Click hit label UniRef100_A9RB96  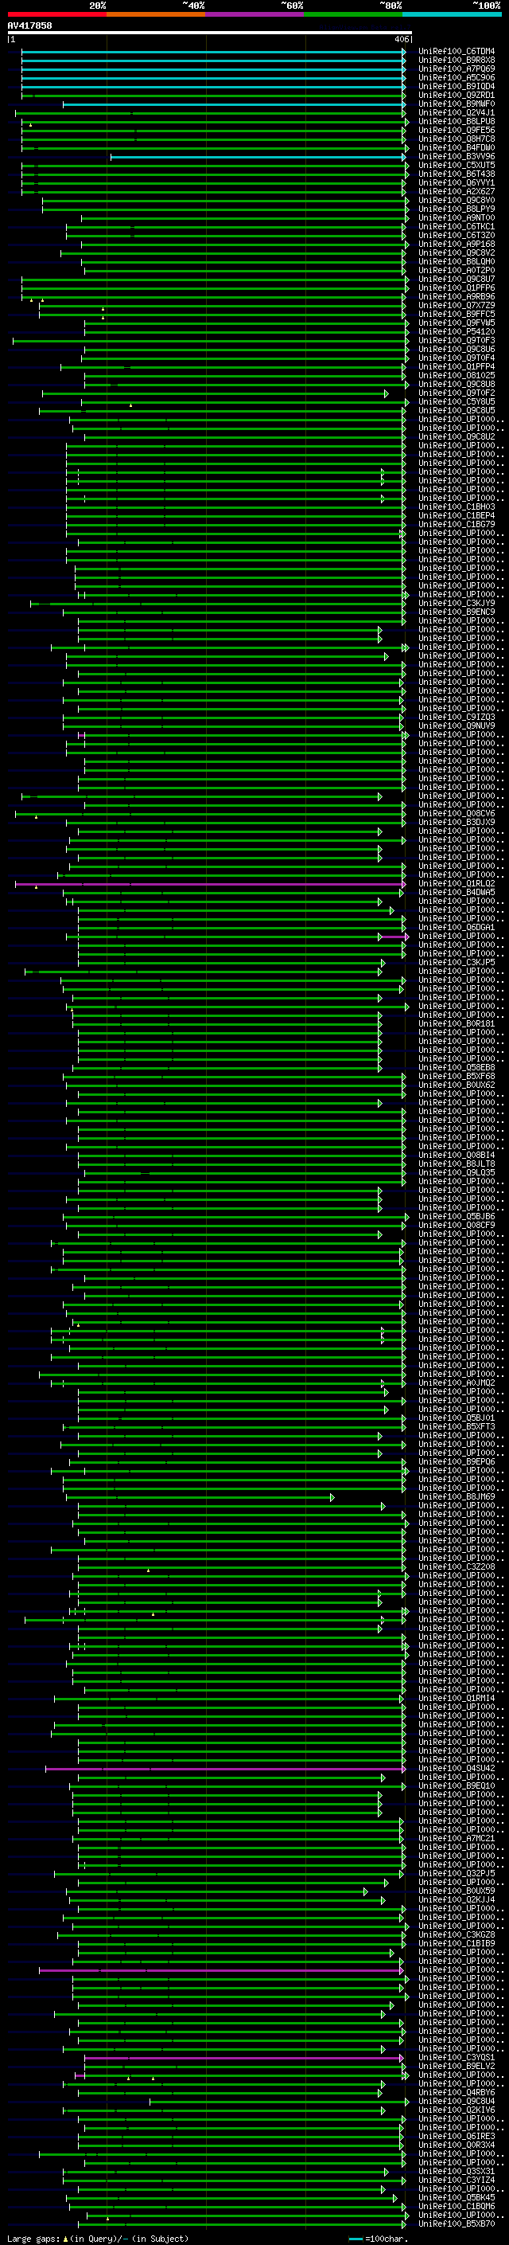tap(456, 296)
